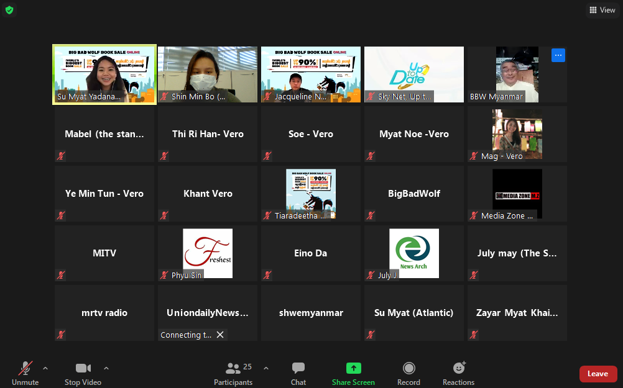
Task: Leave the meeting
Action: pos(598,374)
